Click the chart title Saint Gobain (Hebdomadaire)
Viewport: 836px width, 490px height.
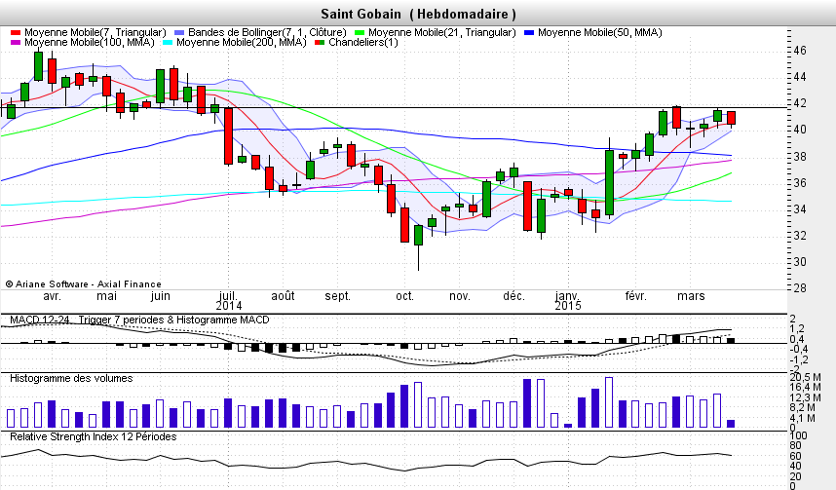(x=418, y=14)
